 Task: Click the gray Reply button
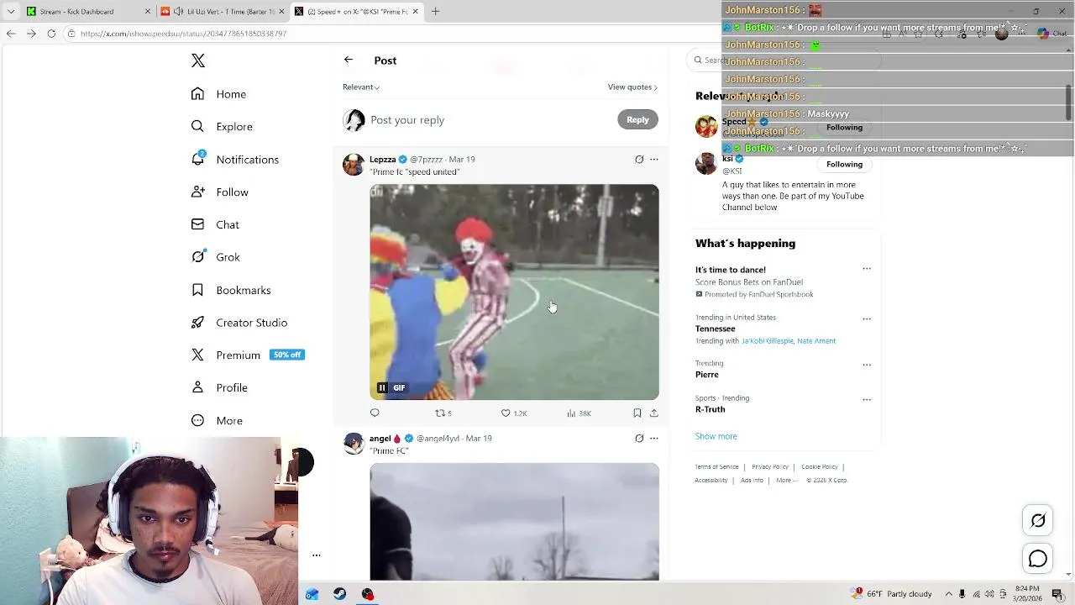pos(637,119)
